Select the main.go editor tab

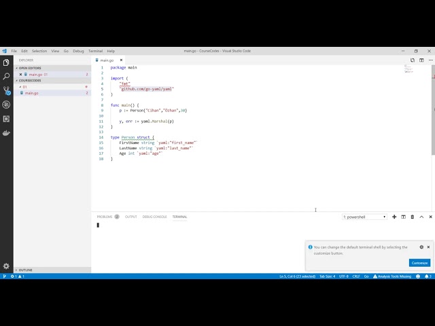(107, 60)
